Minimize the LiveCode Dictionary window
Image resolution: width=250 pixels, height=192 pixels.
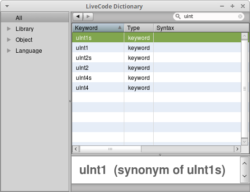(222, 6)
